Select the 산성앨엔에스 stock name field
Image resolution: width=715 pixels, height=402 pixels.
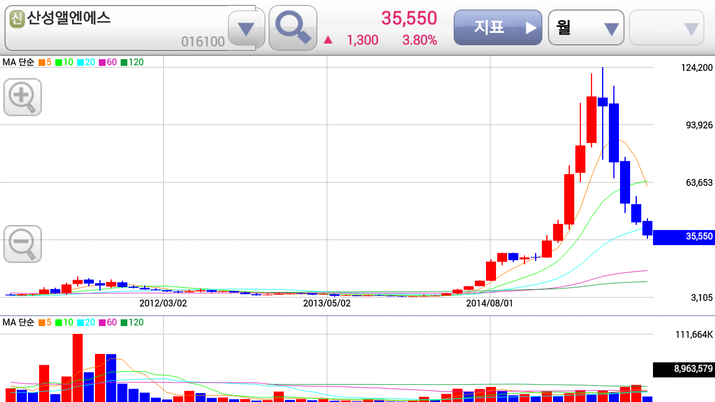pyautogui.click(x=130, y=28)
